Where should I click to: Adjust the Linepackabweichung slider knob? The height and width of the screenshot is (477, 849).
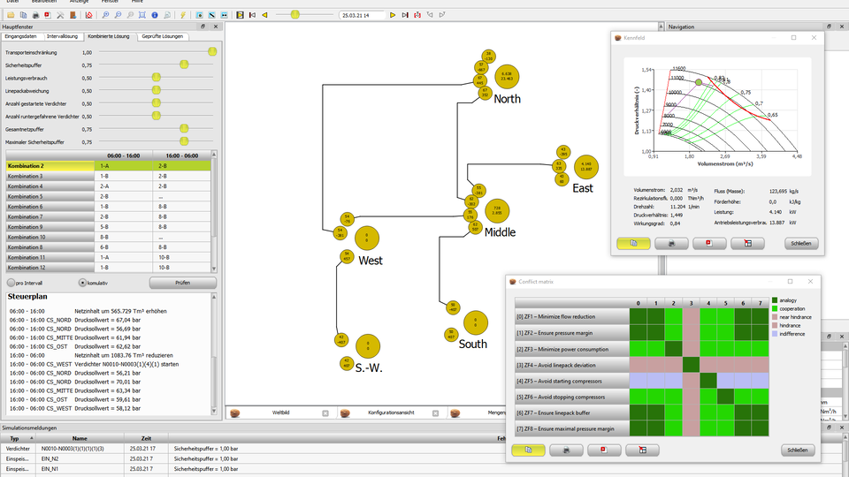coord(157,90)
